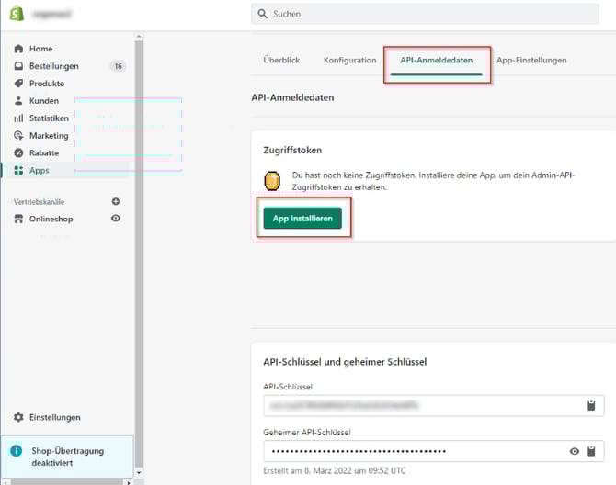Click the Kunden person icon
This screenshot has width=616, height=485.
tap(18, 100)
